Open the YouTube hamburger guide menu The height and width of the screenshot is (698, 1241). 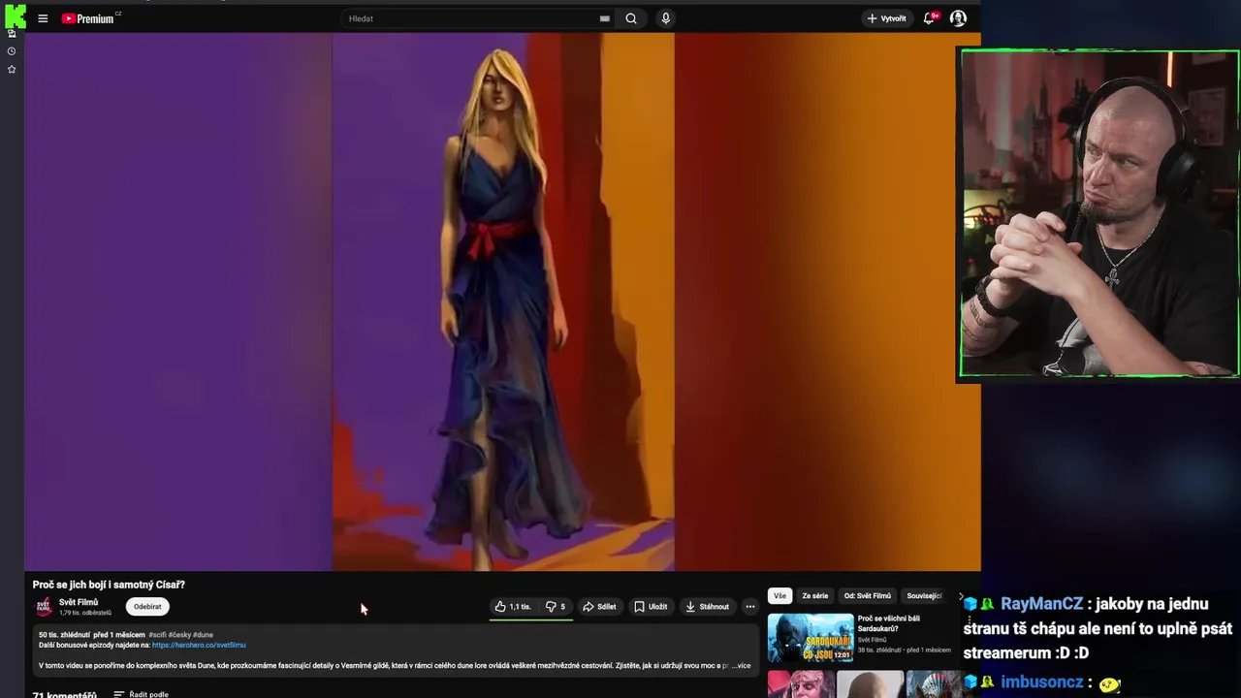[x=43, y=18]
